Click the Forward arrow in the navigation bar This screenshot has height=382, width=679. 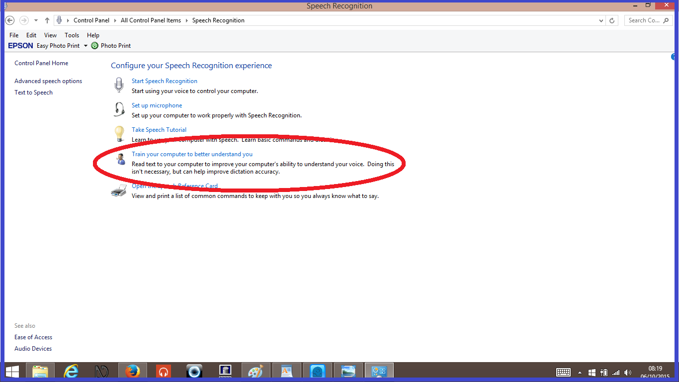(23, 20)
